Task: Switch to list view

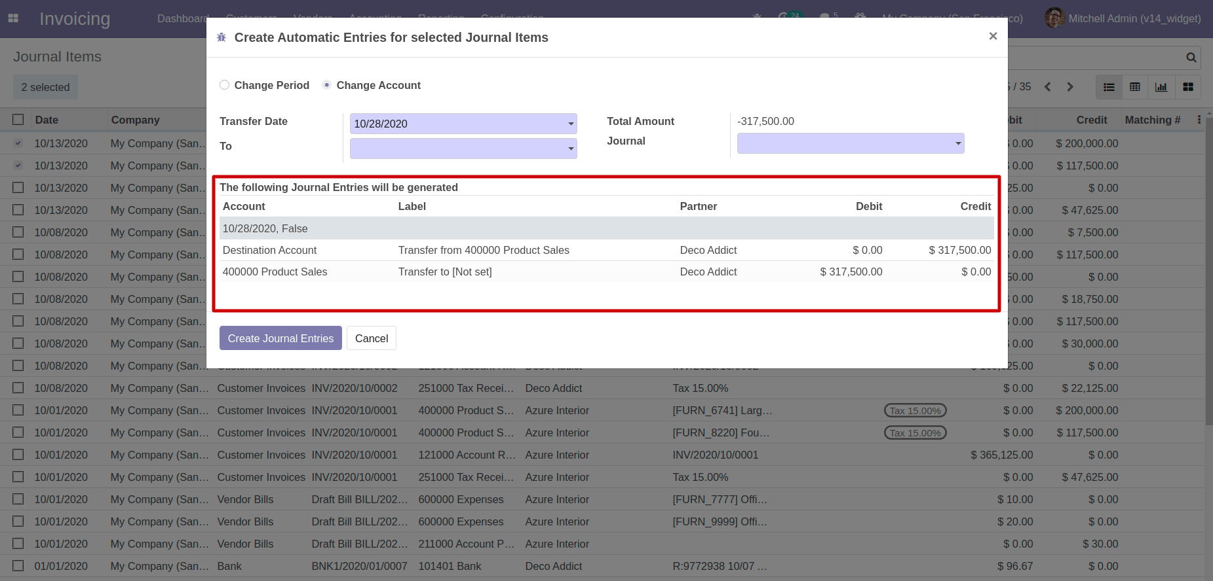Action: click(1109, 87)
